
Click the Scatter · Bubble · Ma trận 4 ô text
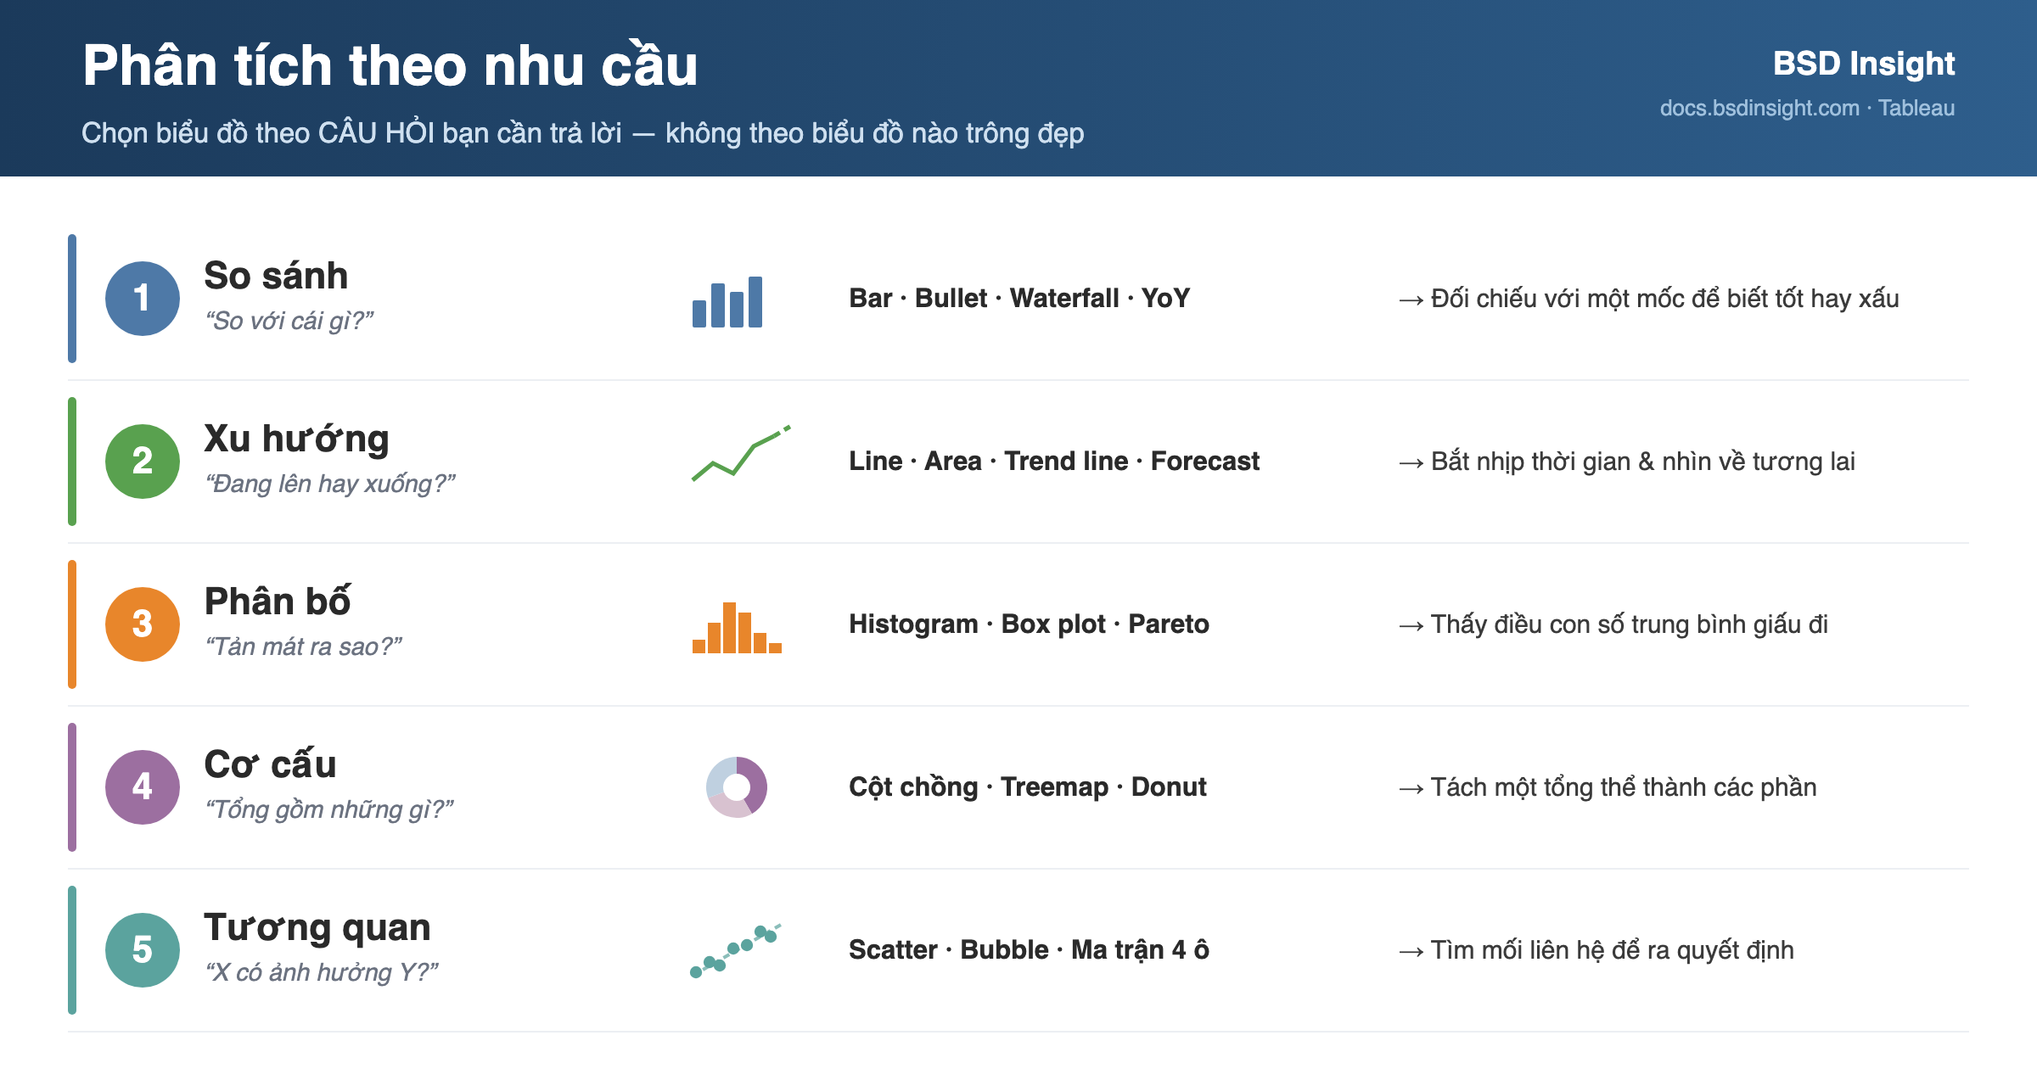coord(1029,949)
